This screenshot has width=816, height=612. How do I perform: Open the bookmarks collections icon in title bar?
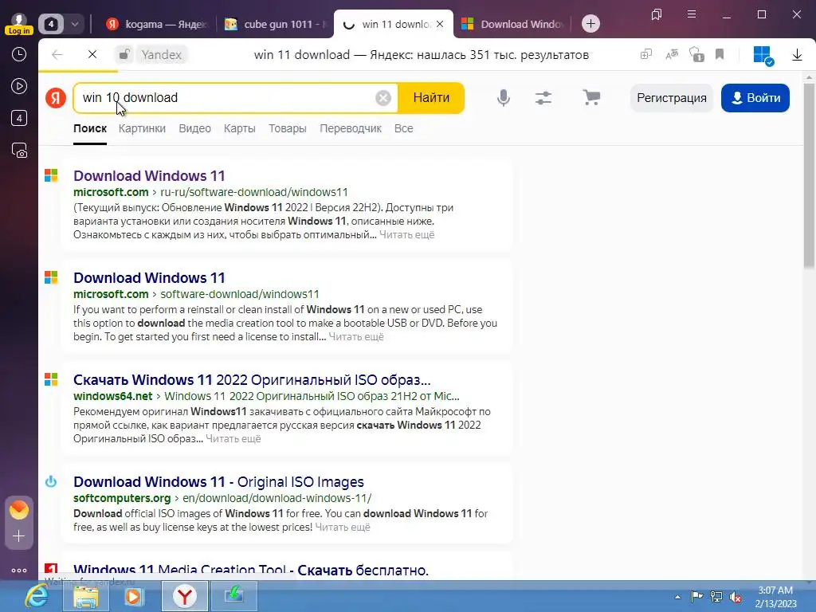[657, 14]
